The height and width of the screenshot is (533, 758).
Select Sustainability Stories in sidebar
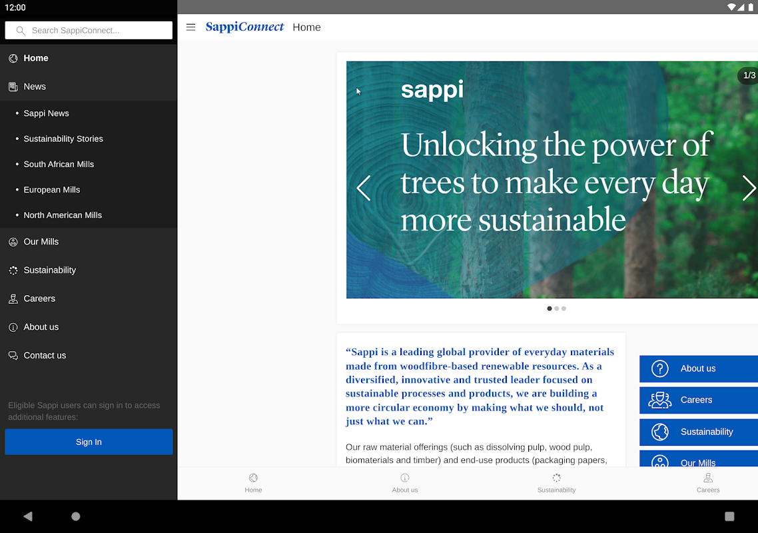point(63,139)
